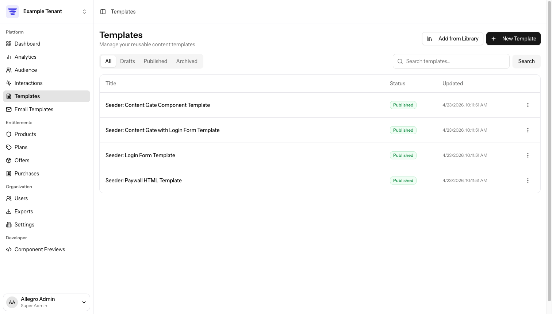552x314 pixels.
Task: Open the Example Tenant switcher chevrons
Action: point(84,12)
